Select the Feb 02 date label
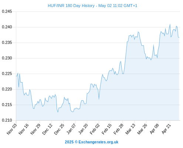The height and width of the screenshot is (148, 183). (95, 129)
